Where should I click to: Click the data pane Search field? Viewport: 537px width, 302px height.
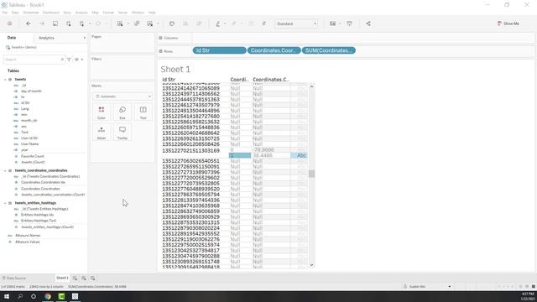34,60
